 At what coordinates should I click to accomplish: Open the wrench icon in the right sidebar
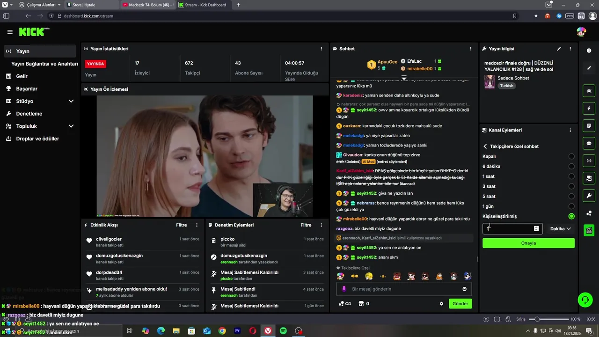coord(589,196)
